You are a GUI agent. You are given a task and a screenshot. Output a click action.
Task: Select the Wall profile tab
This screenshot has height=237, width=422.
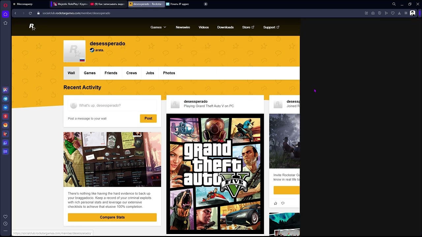point(71,73)
